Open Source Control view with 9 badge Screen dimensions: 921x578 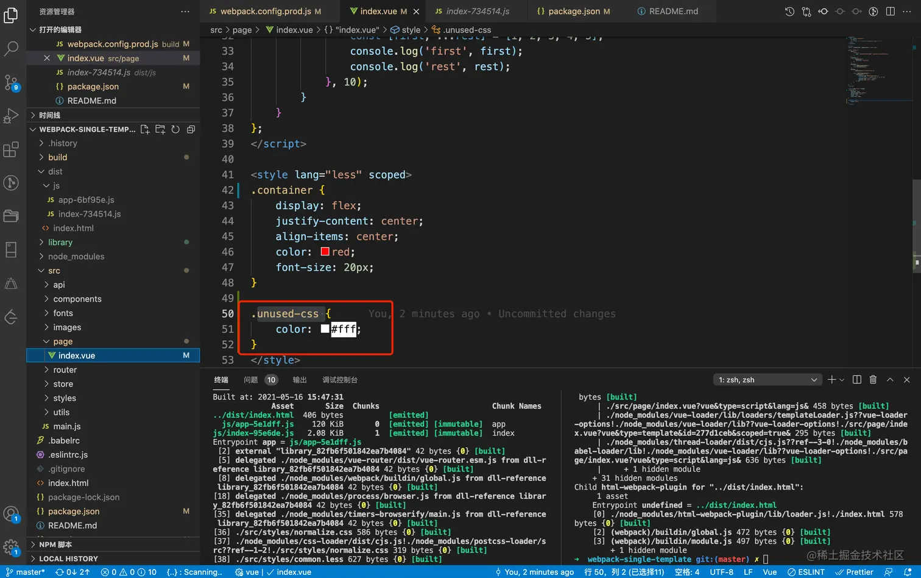click(x=11, y=82)
